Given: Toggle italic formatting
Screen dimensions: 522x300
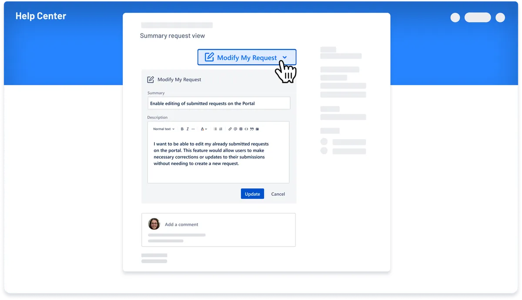Looking at the screenshot, I should pos(187,129).
